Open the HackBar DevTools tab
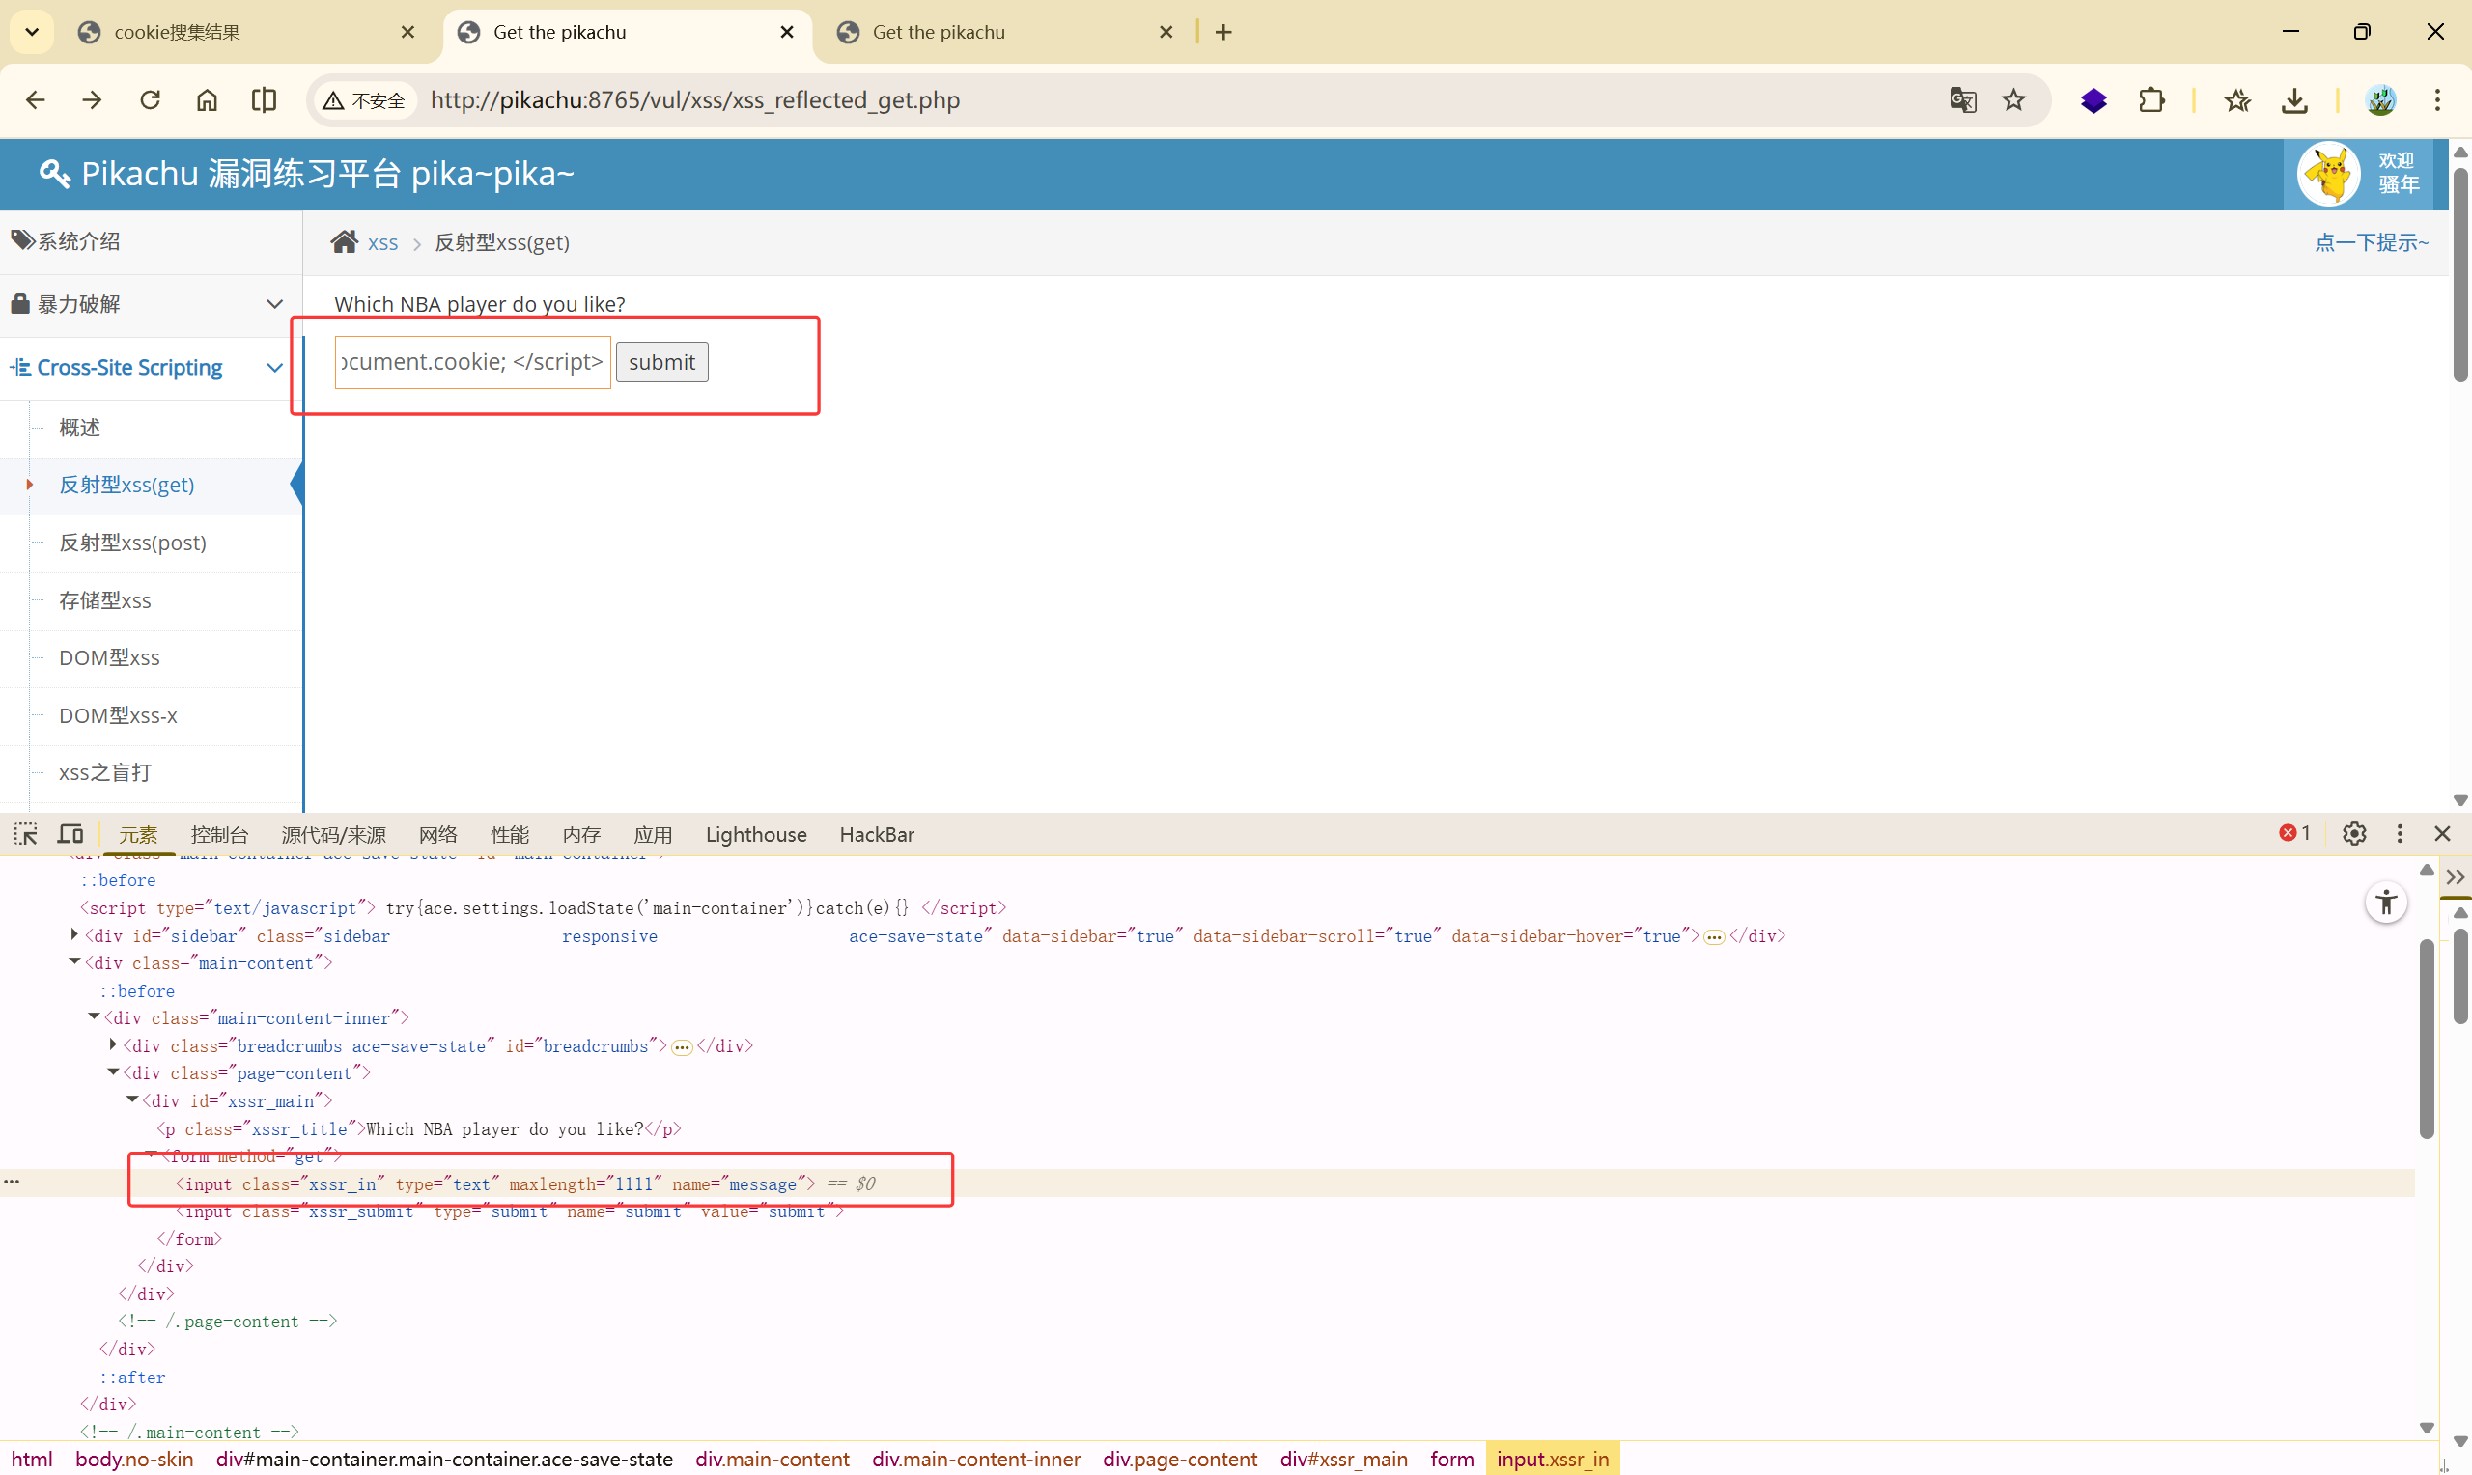2472x1475 pixels. coord(876,835)
